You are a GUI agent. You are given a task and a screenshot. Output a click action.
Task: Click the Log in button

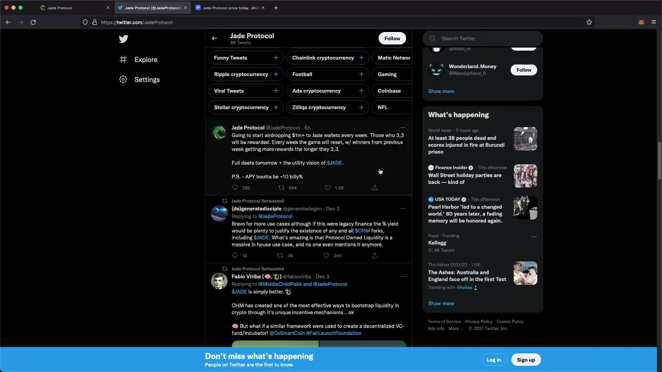point(493,360)
